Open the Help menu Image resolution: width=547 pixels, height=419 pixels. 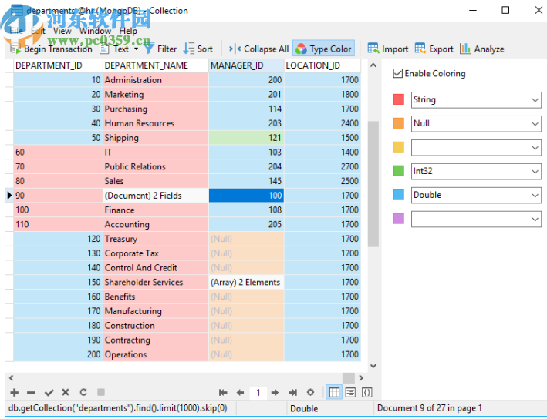point(128,31)
